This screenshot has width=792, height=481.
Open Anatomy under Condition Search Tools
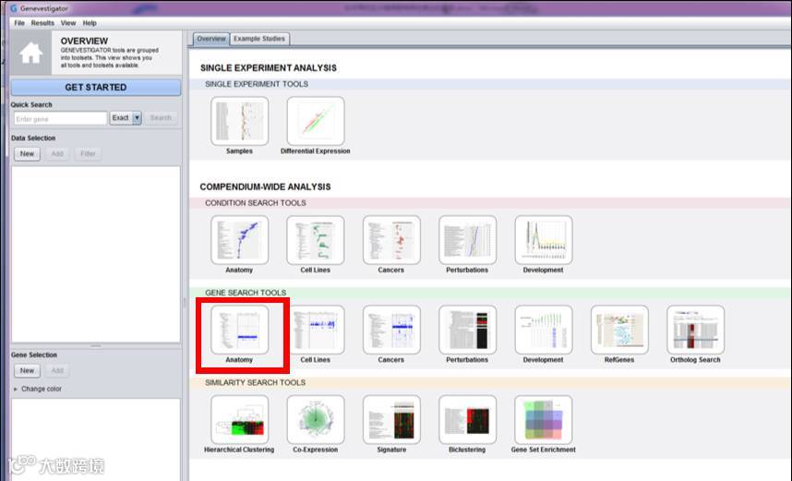coord(239,240)
